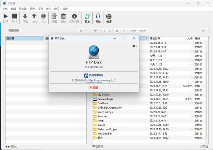The width and height of the screenshot is (213, 150).
Task: Open gear dropdown beside New Server button
Action: pos(82,31)
